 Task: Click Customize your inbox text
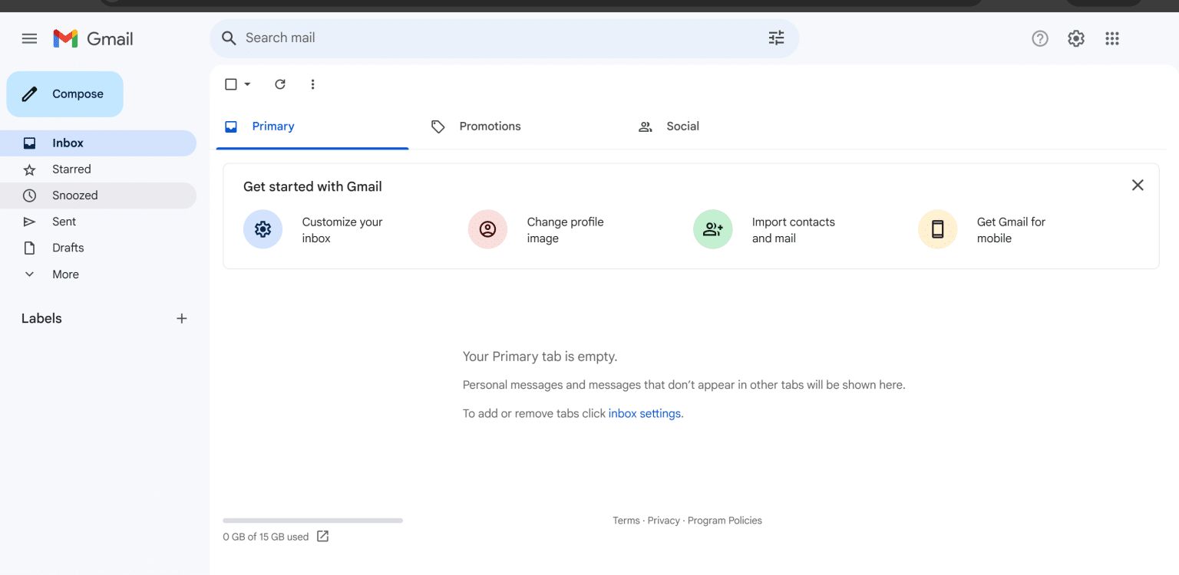click(x=342, y=230)
